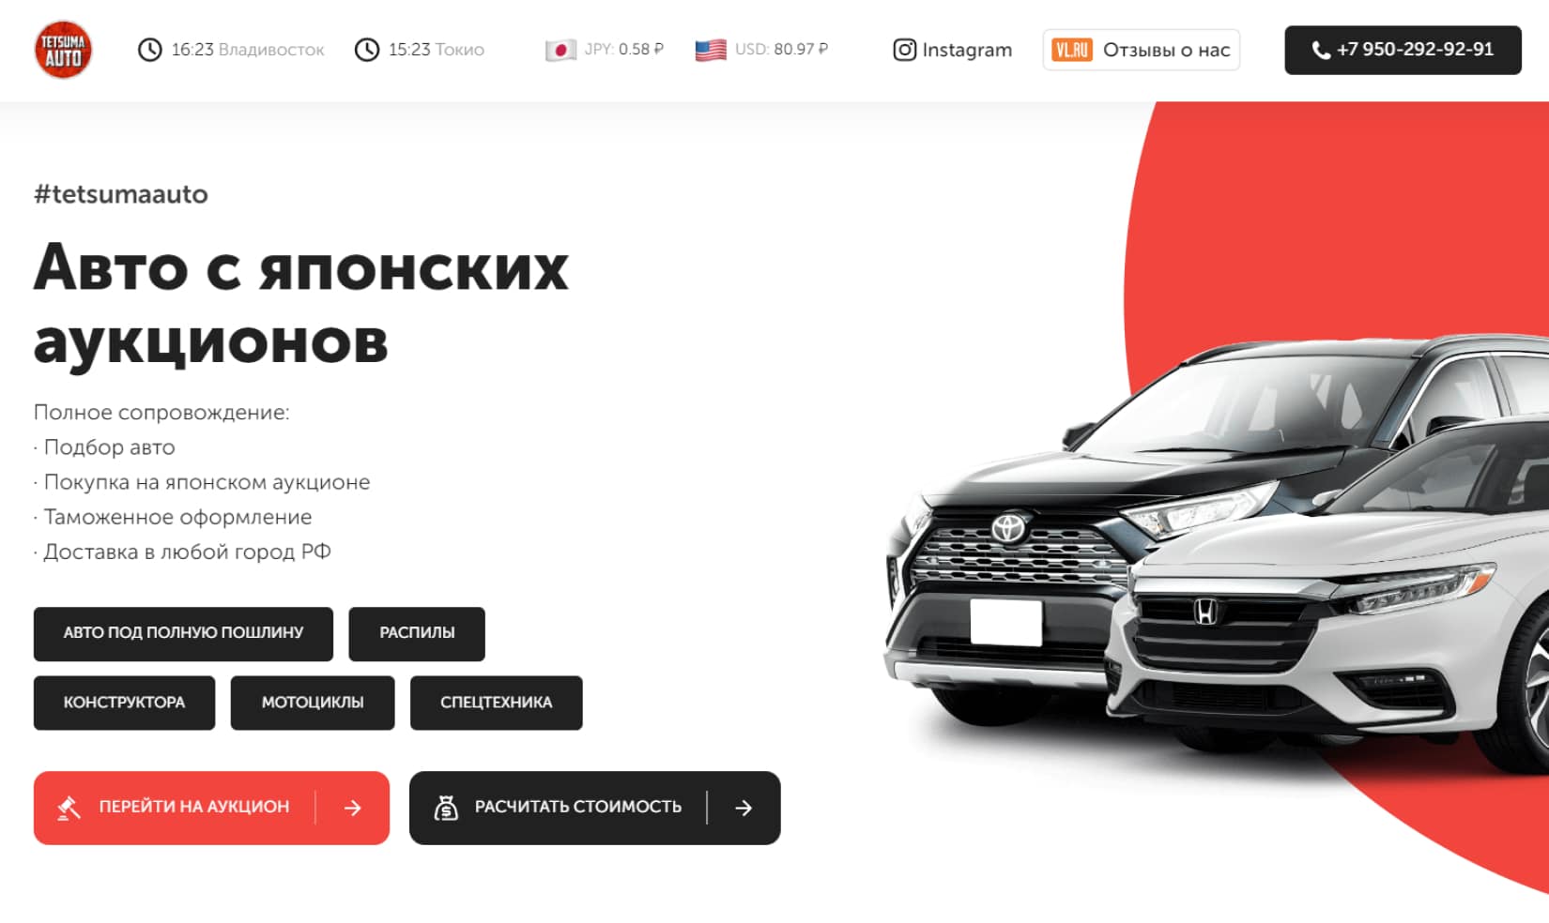Click arrow on Перейти на аукцион button

353,808
